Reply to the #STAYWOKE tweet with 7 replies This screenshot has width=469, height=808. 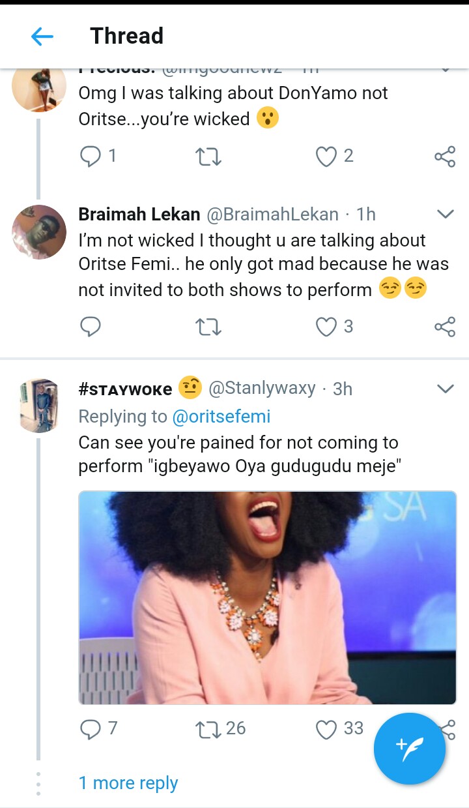point(90,728)
